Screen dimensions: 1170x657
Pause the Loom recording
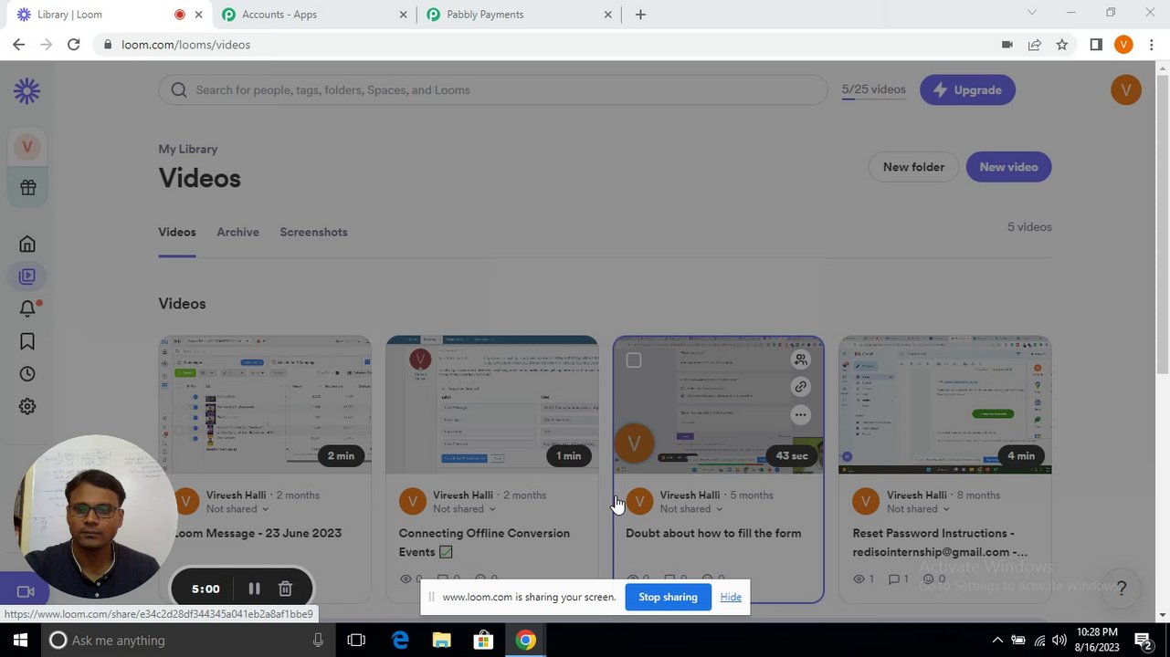click(x=254, y=589)
